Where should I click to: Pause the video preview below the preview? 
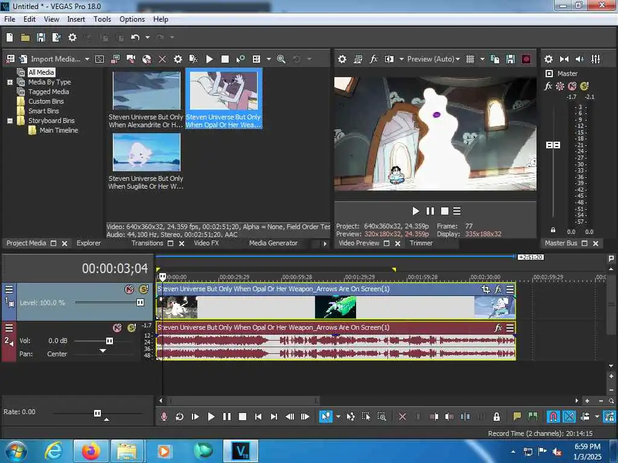(x=430, y=212)
